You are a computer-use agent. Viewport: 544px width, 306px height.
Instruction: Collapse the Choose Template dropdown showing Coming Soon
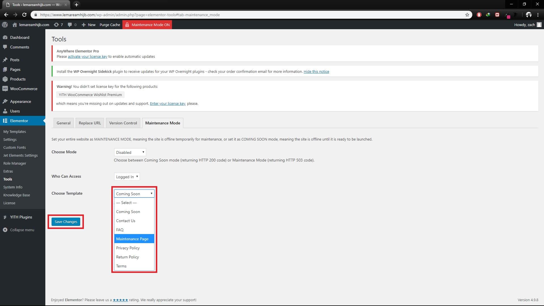click(x=134, y=194)
